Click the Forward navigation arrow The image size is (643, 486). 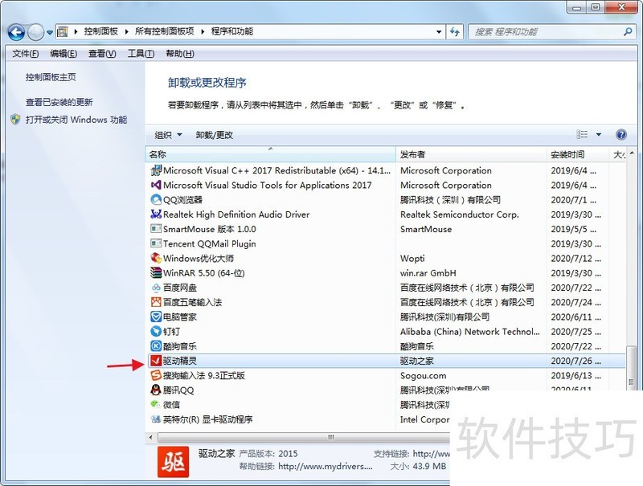coord(35,32)
